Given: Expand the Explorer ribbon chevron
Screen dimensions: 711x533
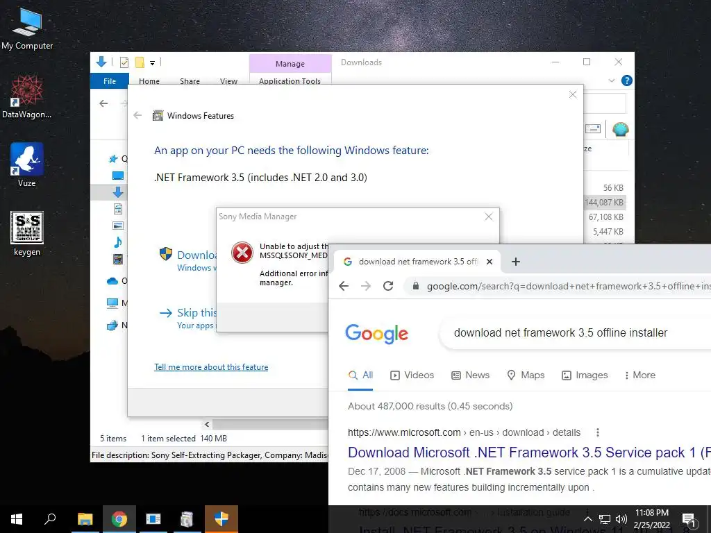Looking at the screenshot, I should (612, 81).
